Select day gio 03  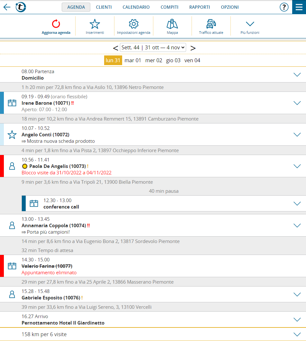173,60
